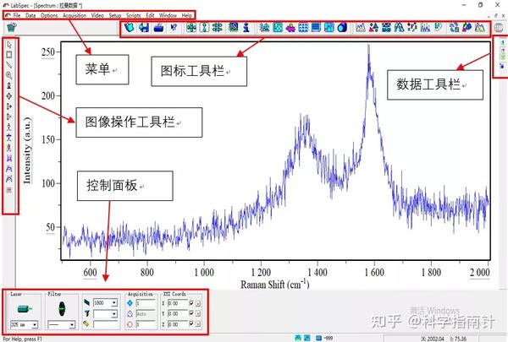The height and width of the screenshot is (342, 508).
Task: Click the trash bin icon below the menu bar
Action: coord(12,27)
